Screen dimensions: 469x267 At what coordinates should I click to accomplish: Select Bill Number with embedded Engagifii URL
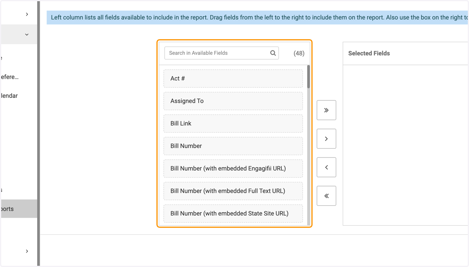tap(233, 168)
